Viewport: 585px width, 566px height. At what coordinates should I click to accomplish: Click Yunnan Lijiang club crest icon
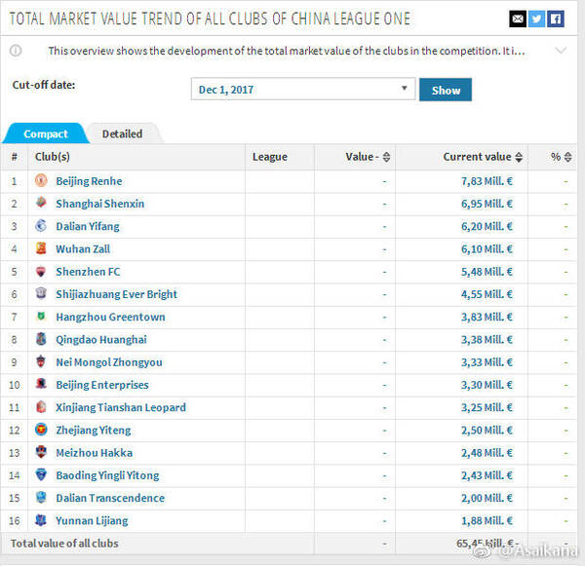coord(41,520)
